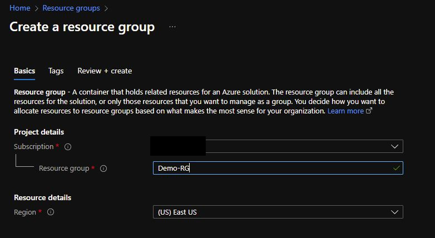Navigate to Resource groups breadcrumb
This screenshot has width=435, height=238.
71,8
